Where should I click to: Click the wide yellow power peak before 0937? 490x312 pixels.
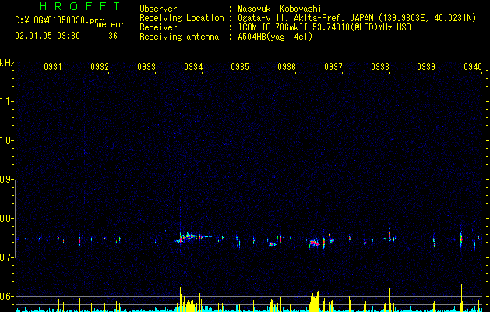click(x=315, y=301)
